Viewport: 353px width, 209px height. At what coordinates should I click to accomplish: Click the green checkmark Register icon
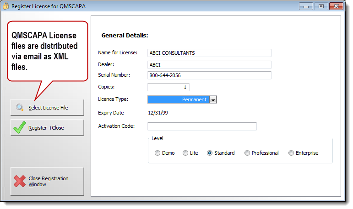(x=19, y=128)
